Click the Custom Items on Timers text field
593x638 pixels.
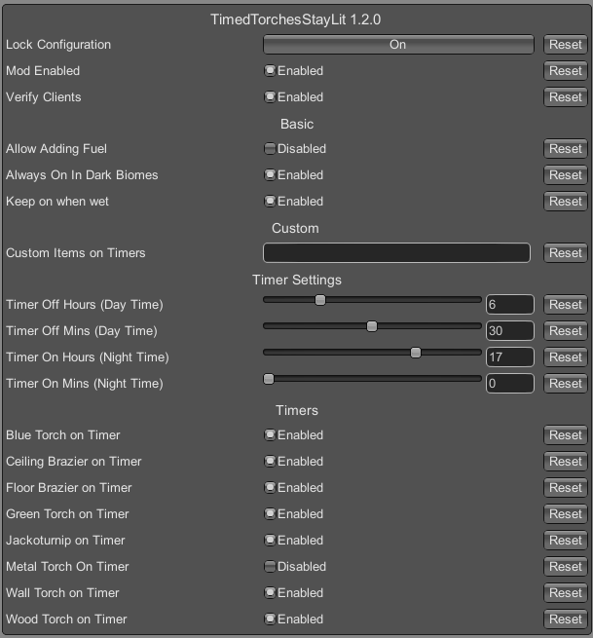click(396, 252)
